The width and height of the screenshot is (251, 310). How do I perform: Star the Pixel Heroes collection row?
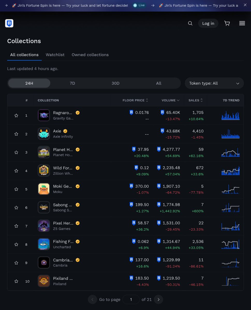pos(16,226)
